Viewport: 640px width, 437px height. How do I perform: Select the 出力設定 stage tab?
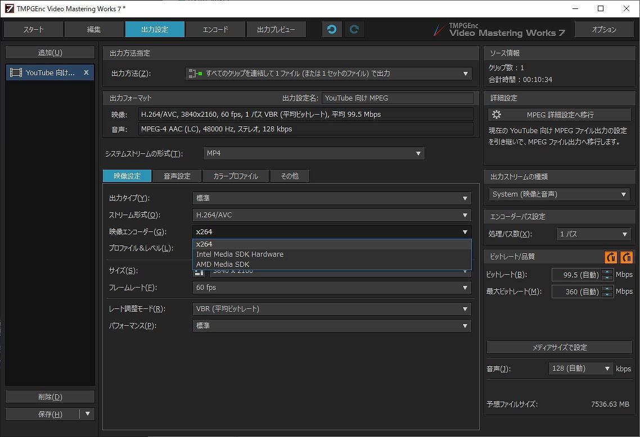click(155, 29)
